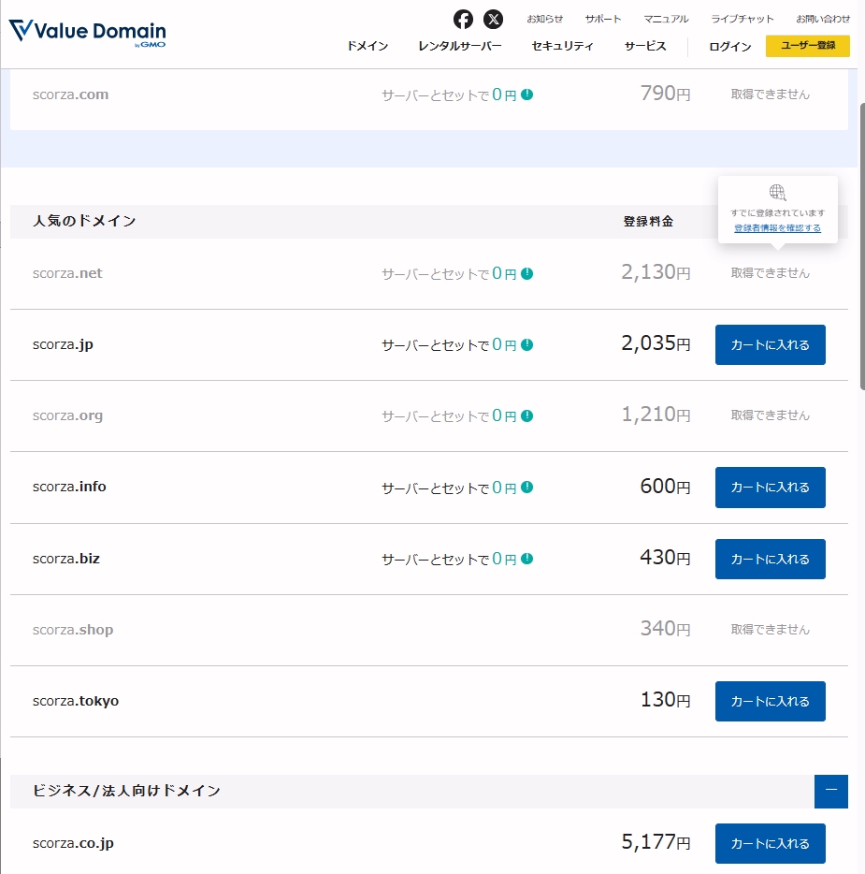Click サーバーとセットで0円 in scorza.info row
The width and height of the screenshot is (865, 874).
pyautogui.click(x=449, y=488)
